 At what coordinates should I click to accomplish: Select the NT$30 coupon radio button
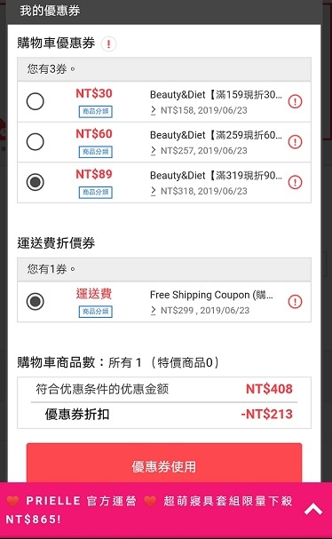(x=35, y=101)
